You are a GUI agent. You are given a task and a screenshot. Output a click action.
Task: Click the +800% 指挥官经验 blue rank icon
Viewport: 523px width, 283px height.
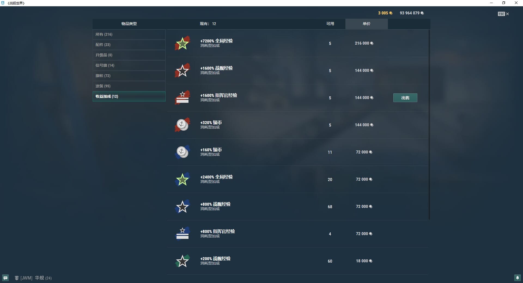(x=182, y=234)
